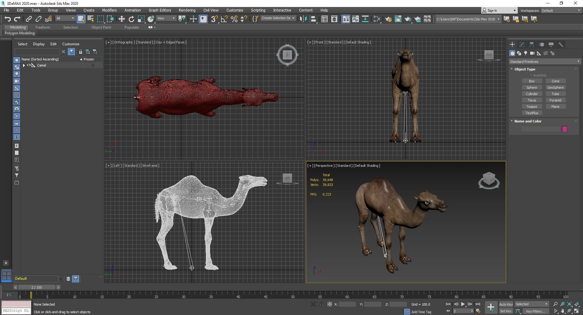Open the Selected key filter dropdown
583x315 pixels.
pyautogui.click(x=532, y=304)
